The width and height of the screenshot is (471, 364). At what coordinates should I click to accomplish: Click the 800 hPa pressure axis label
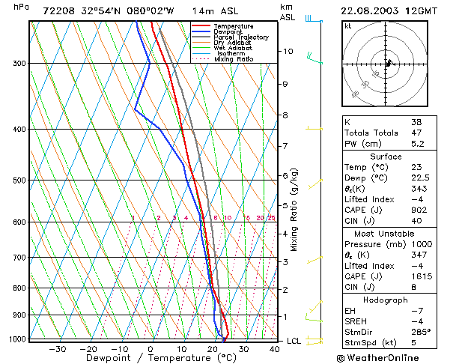(19, 288)
